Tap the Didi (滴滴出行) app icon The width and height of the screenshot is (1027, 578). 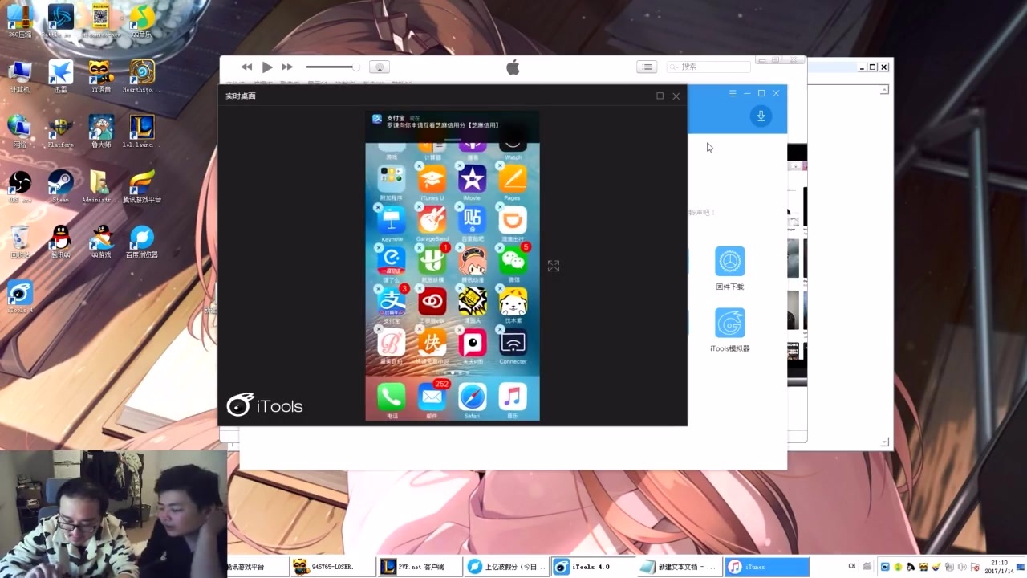pyautogui.click(x=513, y=220)
